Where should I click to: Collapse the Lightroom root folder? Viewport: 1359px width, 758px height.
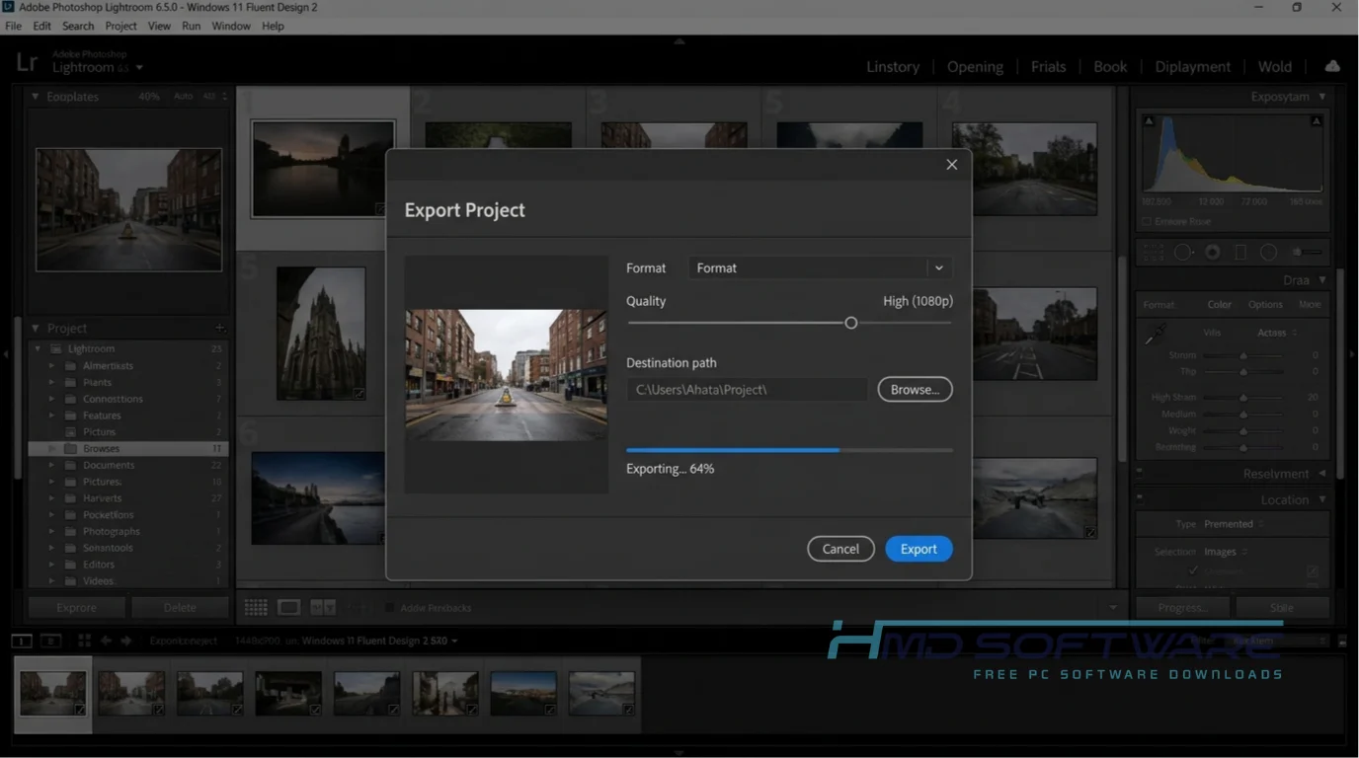point(38,348)
